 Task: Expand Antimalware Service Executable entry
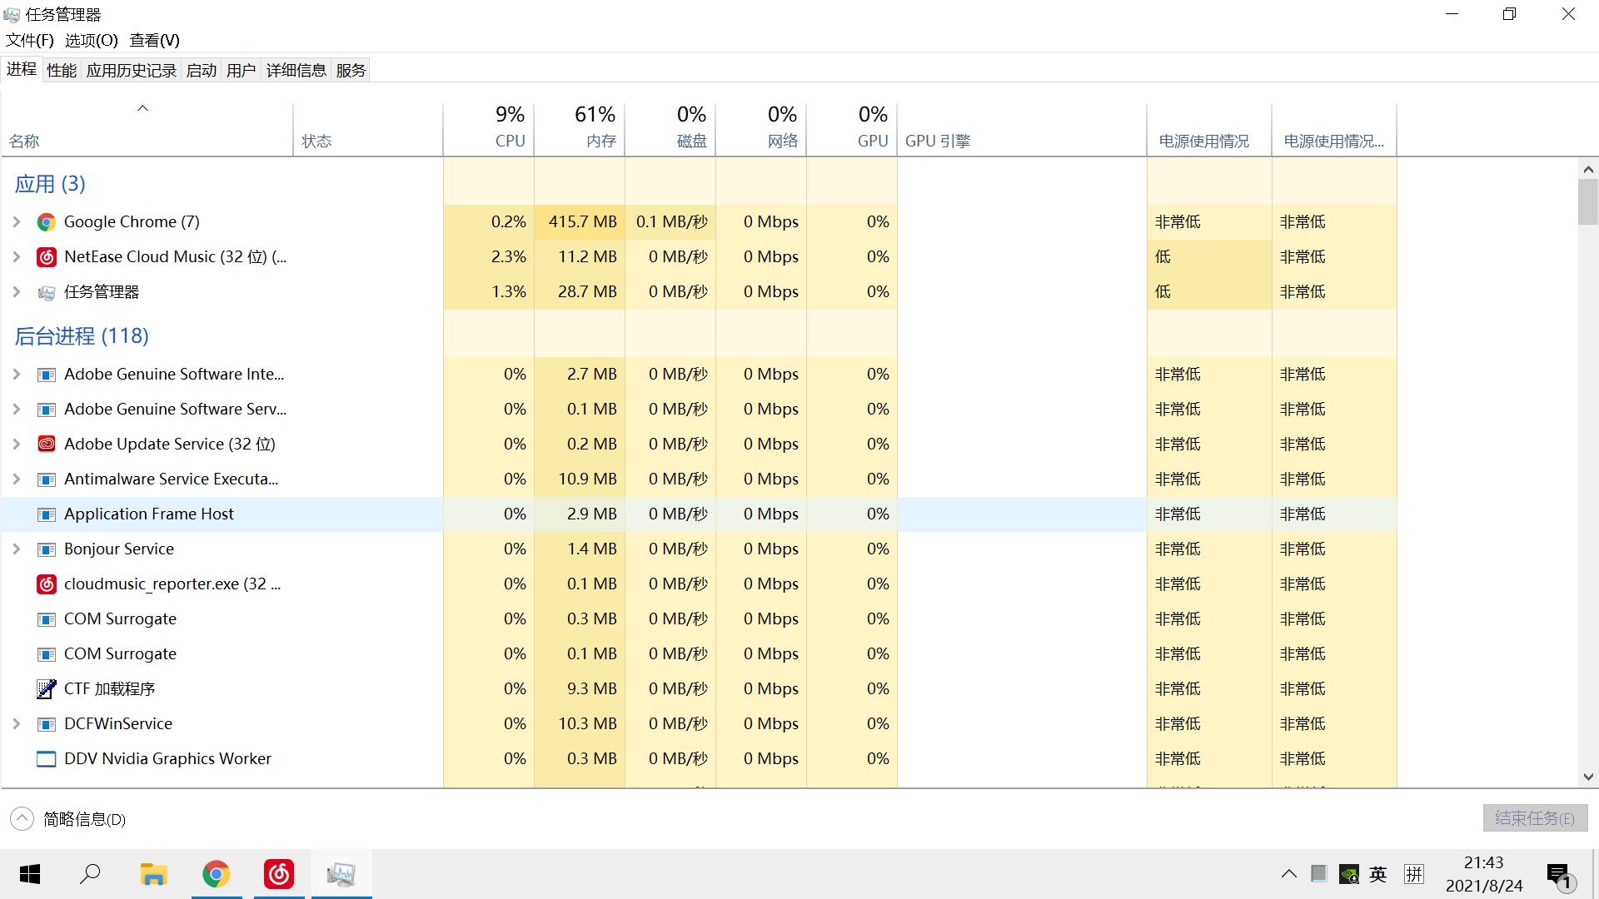coord(17,479)
